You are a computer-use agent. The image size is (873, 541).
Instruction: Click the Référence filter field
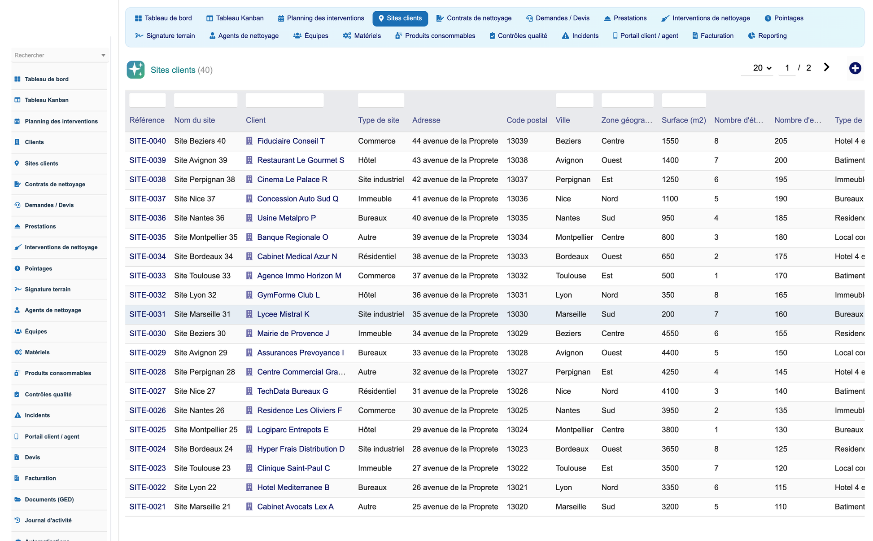147,100
